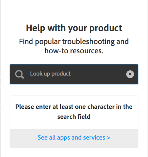Click the right window edge border
Screen dimensions: 148x157
(x=148, y=78)
